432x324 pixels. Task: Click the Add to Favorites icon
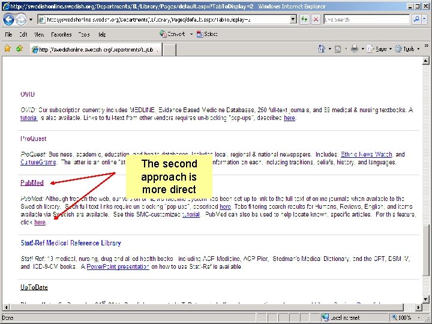click(x=19, y=49)
